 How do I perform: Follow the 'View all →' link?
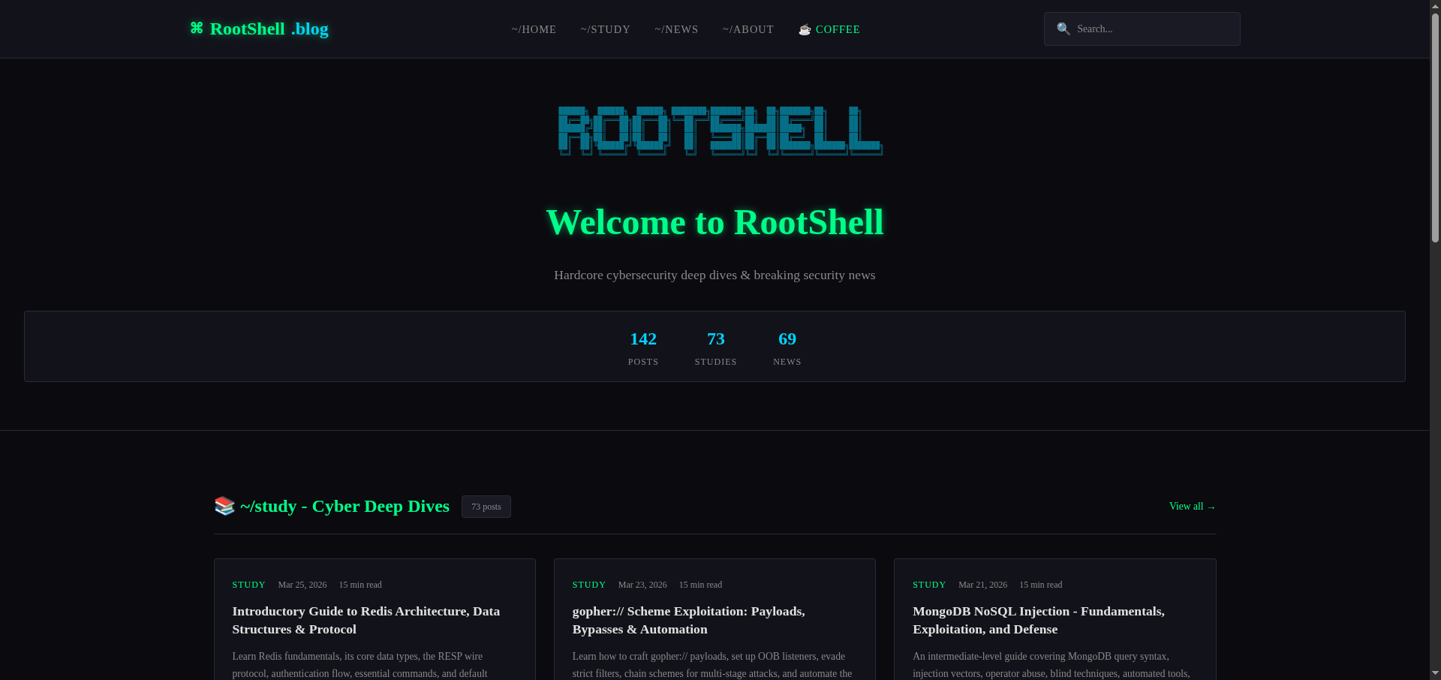(1191, 506)
